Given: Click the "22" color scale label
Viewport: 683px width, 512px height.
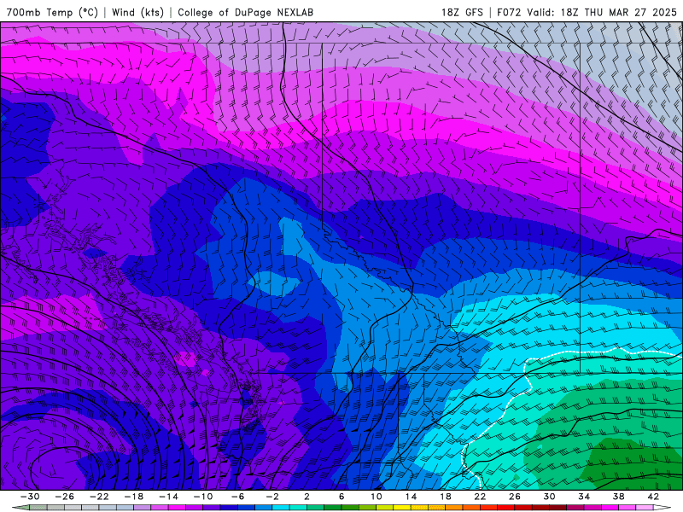Looking at the screenshot, I should (480, 497).
